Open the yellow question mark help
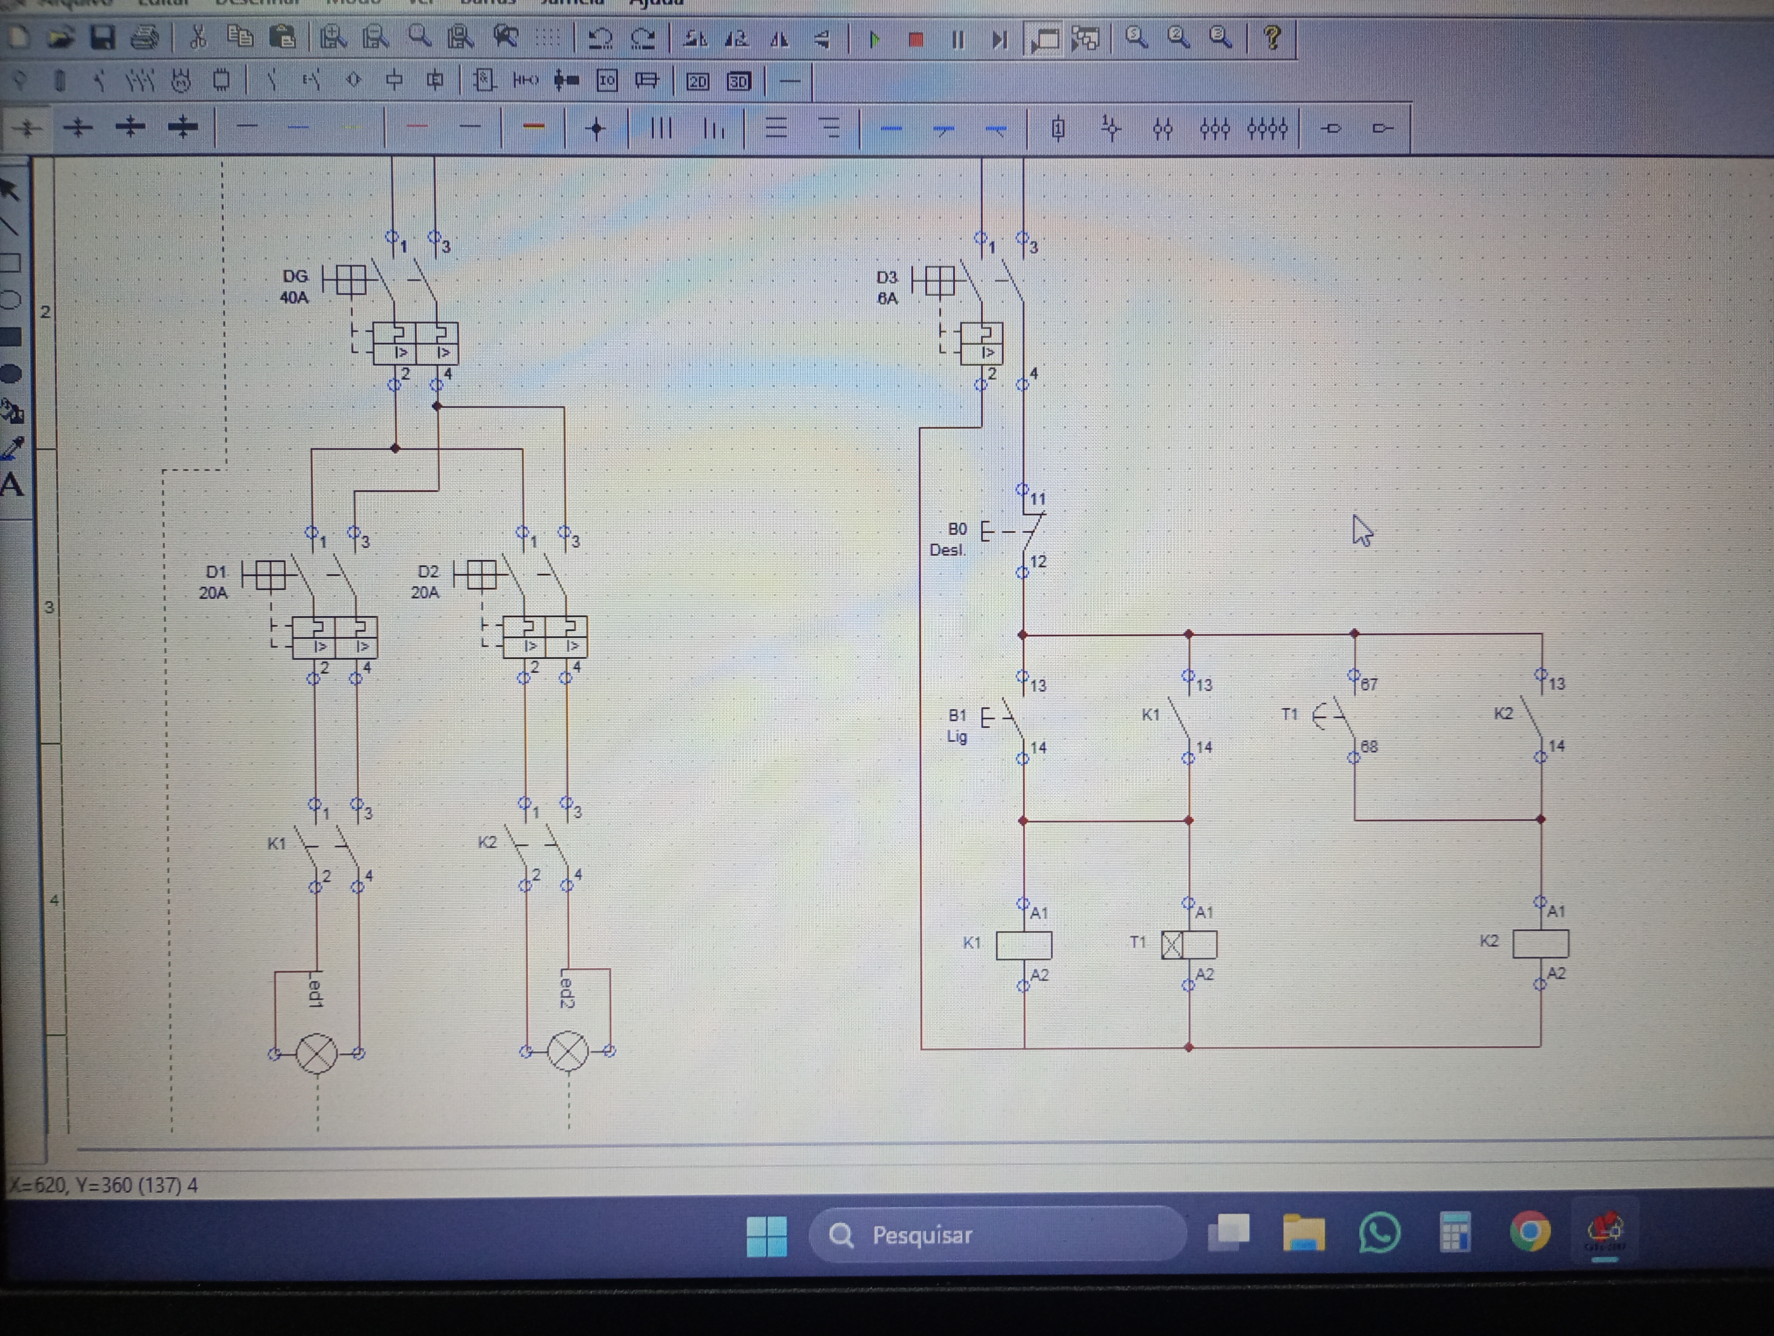Image resolution: width=1774 pixels, height=1336 pixels. coord(1272,38)
